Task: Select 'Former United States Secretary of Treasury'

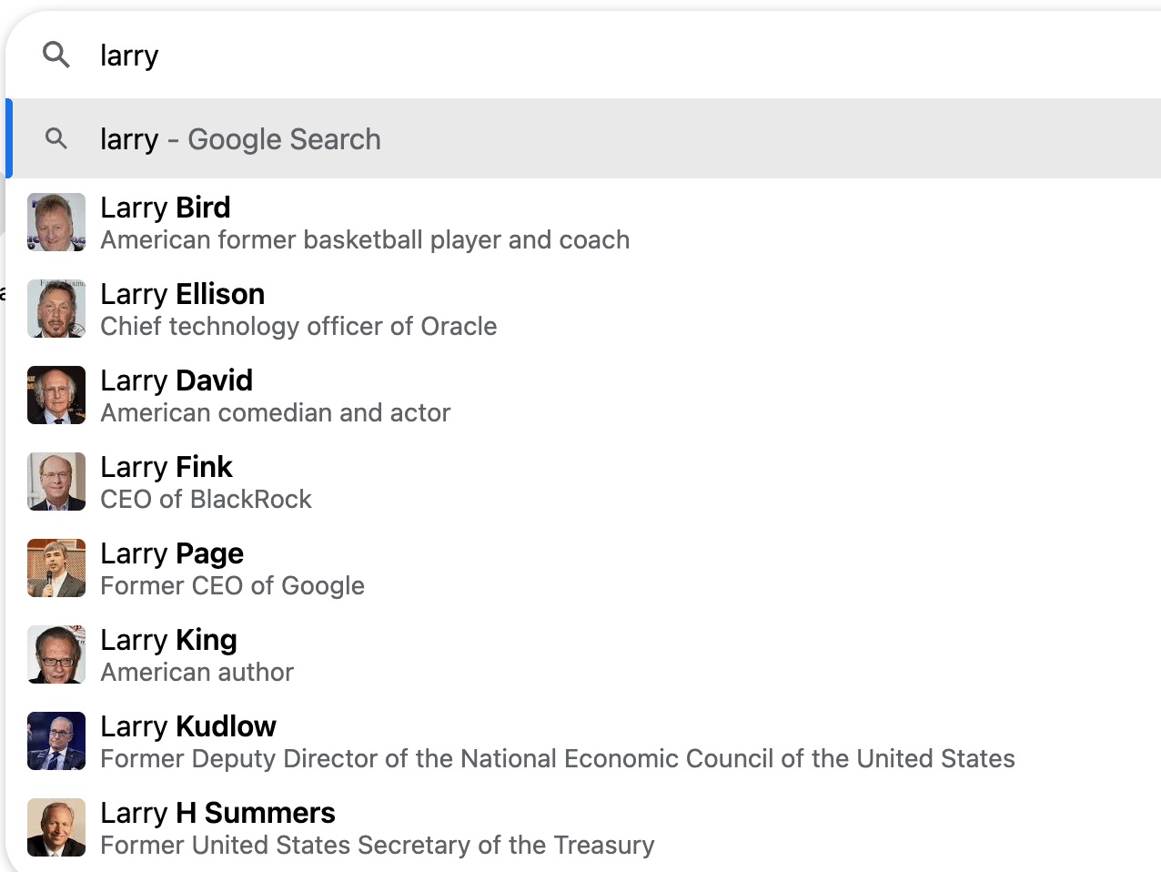Action: click(x=377, y=846)
